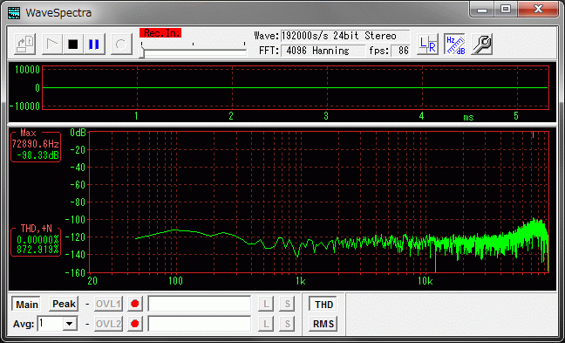Toggle the THD measurement button
Image resolution: width=565 pixels, height=343 pixels.
tap(323, 305)
